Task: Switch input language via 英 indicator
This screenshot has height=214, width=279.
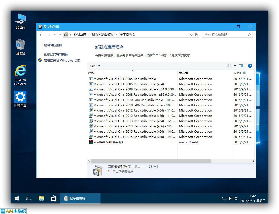Action: (x=236, y=198)
